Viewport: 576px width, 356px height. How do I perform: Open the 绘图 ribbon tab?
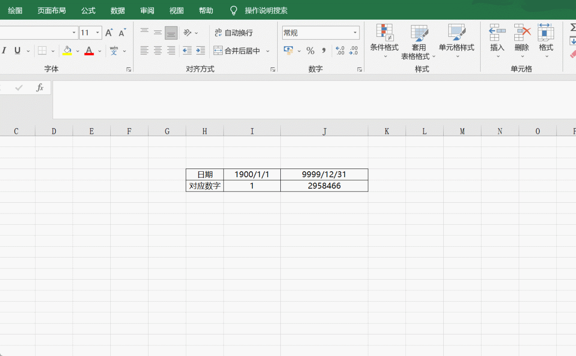pos(15,10)
